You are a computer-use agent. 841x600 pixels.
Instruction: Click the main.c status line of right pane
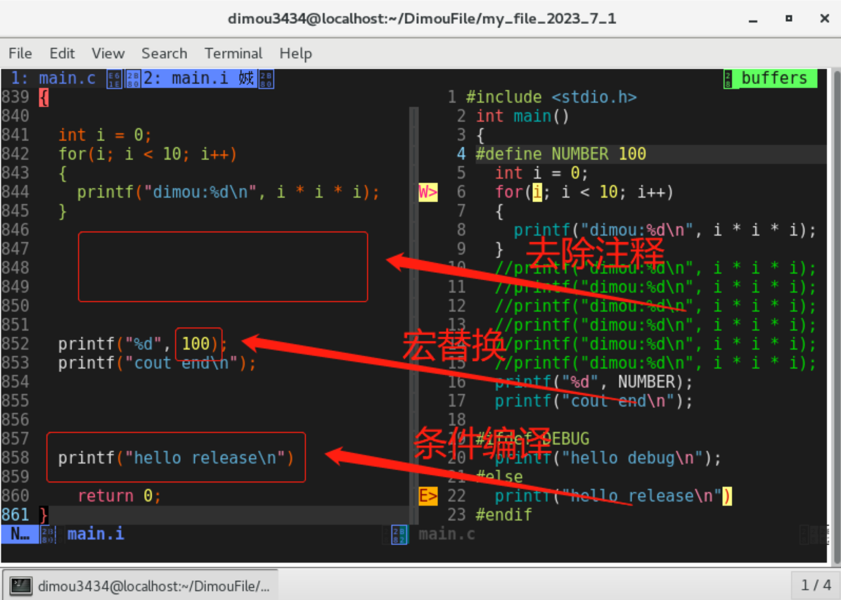pos(447,534)
